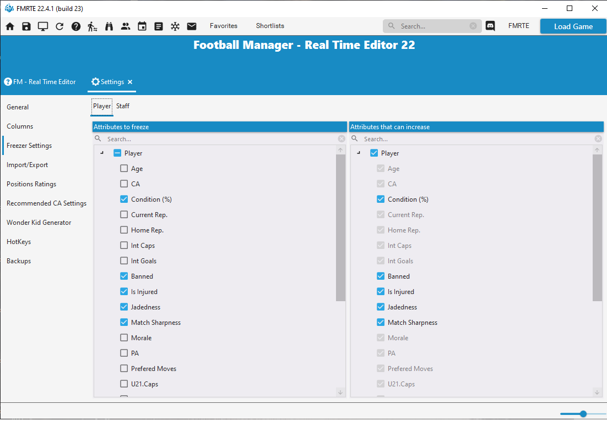Click magnifier icon in the top search box
Screen dimensions: 607x421
[x=392, y=26]
